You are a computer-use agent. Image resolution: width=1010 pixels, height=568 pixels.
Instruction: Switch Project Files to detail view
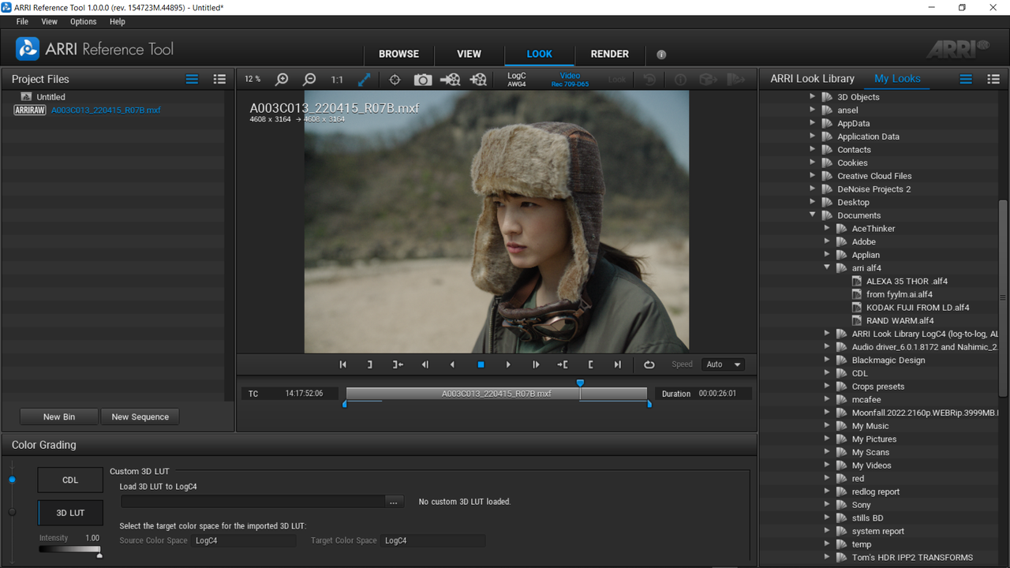(219, 79)
